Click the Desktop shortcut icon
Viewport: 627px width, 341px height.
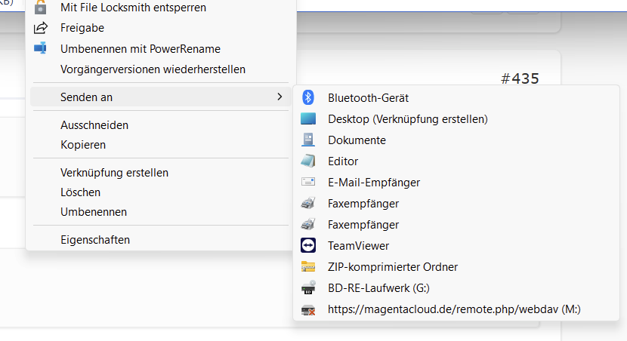pyautogui.click(x=307, y=118)
